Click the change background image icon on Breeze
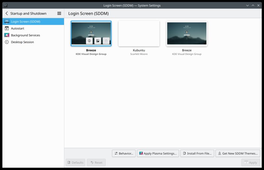The image size is (264, 170). [x=98, y=41]
